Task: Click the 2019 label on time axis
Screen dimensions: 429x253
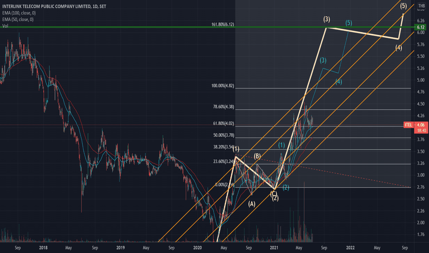Action: (121, 248)
